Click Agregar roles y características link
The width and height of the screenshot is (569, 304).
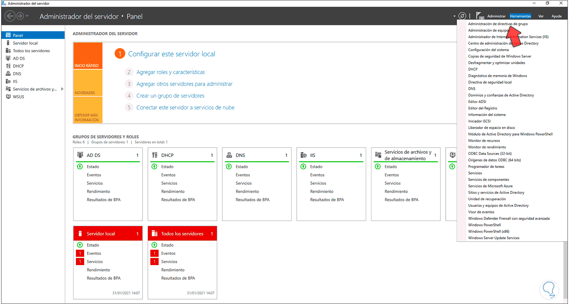click(x=171, y=72)
